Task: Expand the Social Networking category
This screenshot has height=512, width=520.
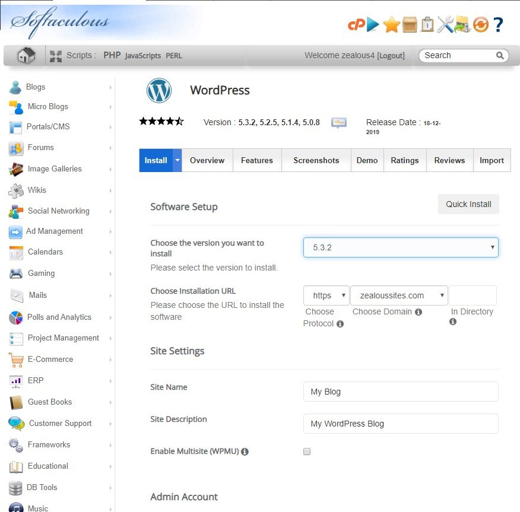Action: pyautogui.click(x=110, y=211)
